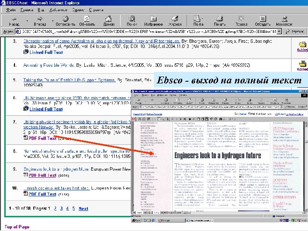Open the Избранное favorites toolbar icon
The width and height of the screenshot is (308, 231).
pos(153,19)
